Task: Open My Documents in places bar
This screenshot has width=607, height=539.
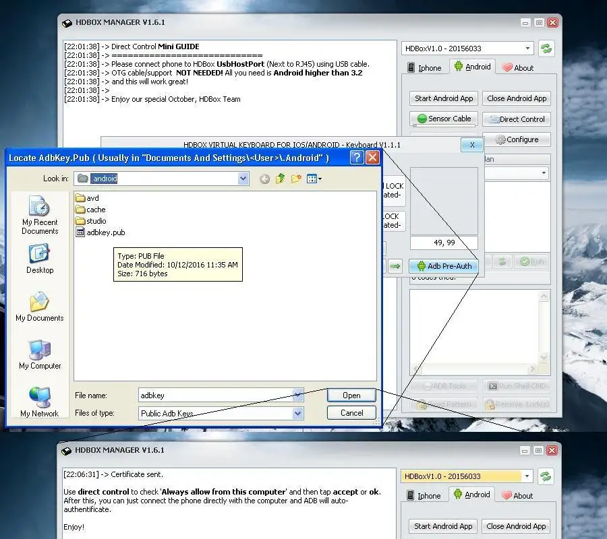Action: 40,307
